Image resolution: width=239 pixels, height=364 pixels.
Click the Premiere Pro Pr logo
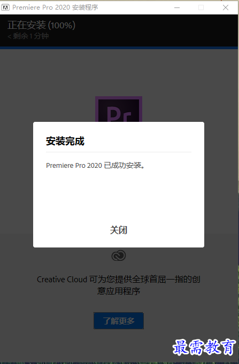point(119,109)
